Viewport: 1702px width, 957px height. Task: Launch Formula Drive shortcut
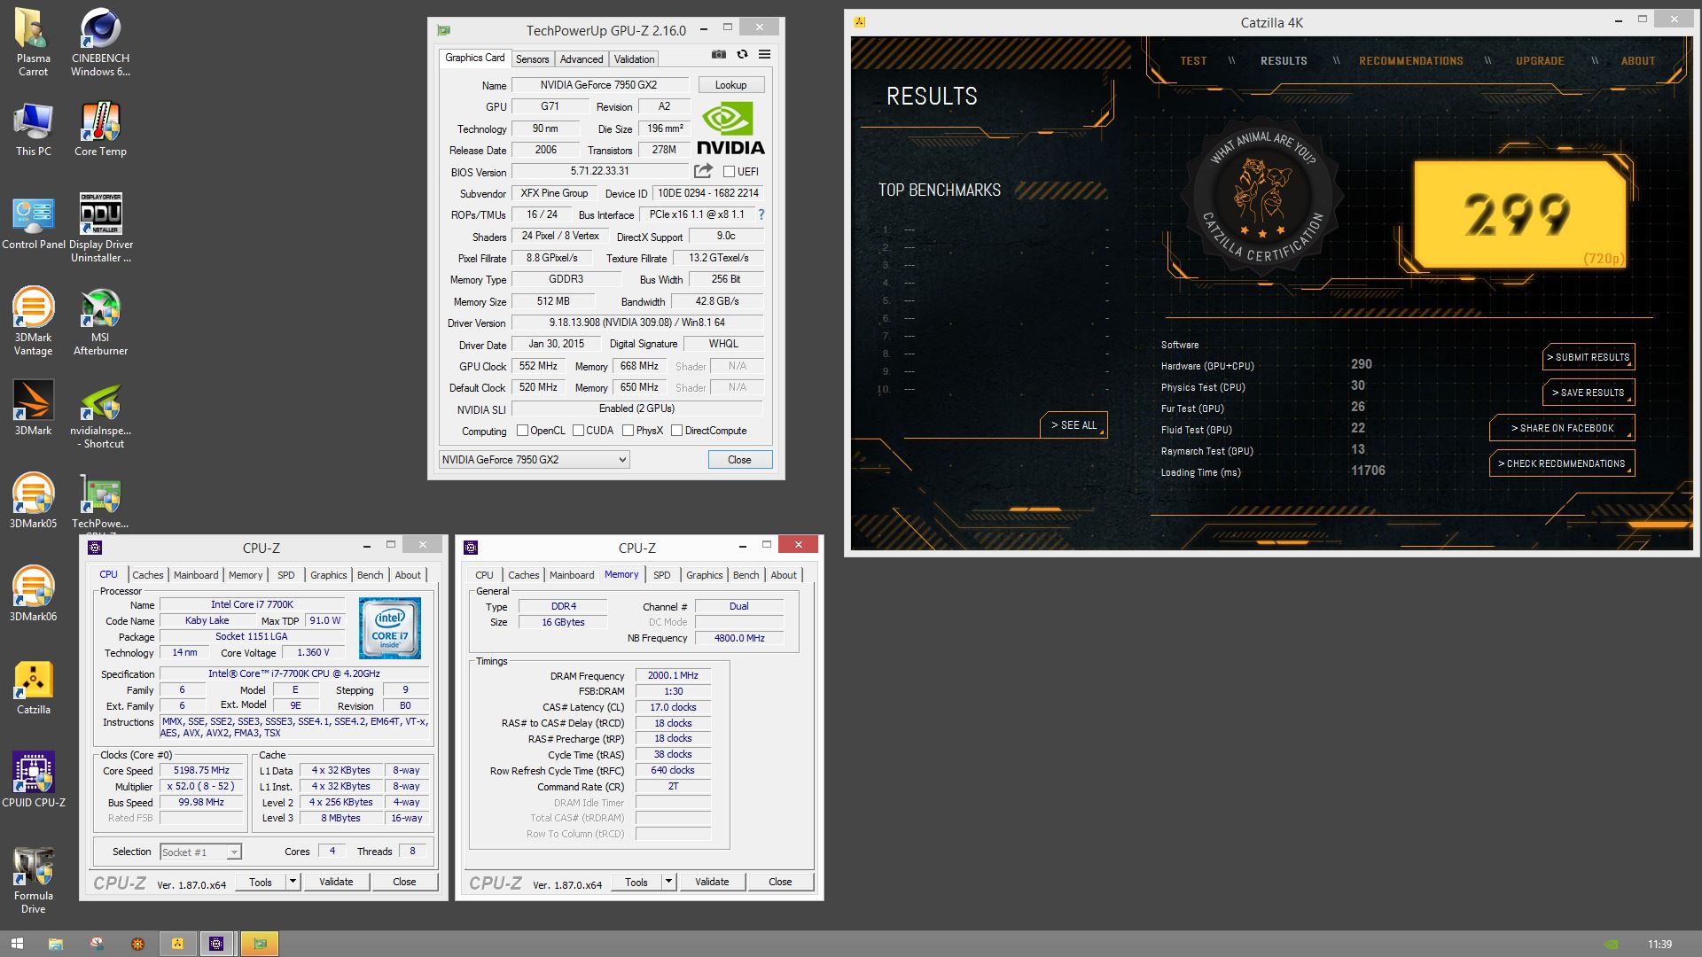click(x=33, y=880)
